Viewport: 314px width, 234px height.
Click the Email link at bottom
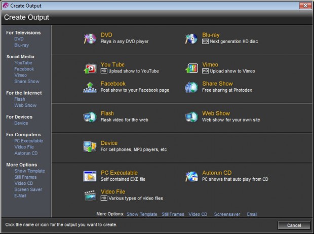252,214
